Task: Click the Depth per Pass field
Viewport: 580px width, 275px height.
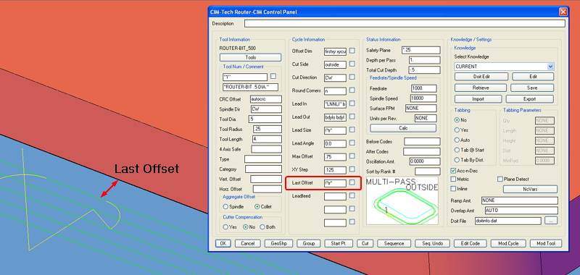Action: [425, 60]
